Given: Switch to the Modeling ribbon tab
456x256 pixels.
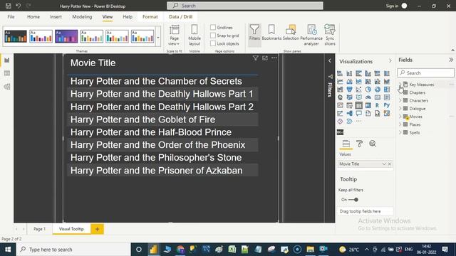Looking at the screenshot, I should tap(82, 17).
